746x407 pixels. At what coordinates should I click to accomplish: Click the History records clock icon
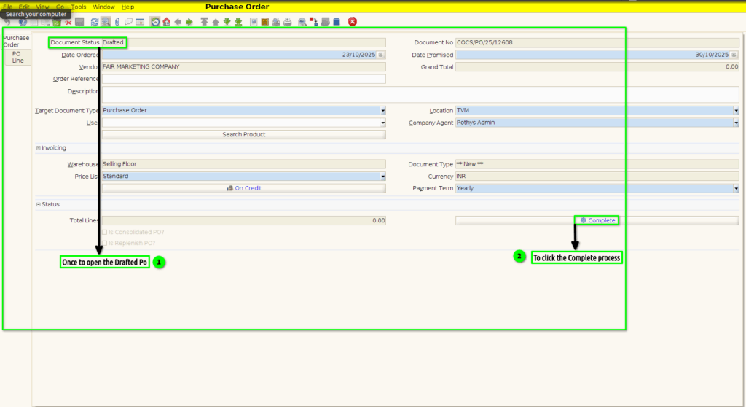[x=155, y=22]
